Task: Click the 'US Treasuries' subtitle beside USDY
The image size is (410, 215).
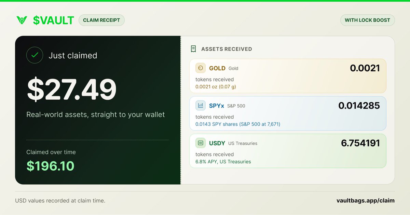Action: click(x=243, y=143)
